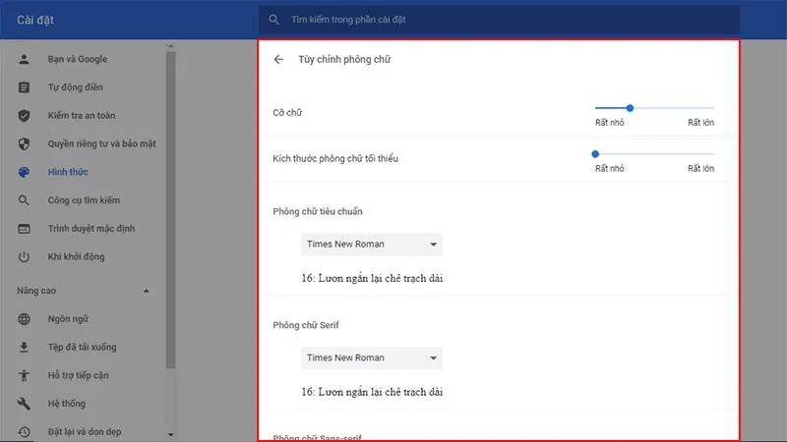The image size is (787, 442).
Task: Click the sidebar scroll up arrow
Action: point(170,46)
